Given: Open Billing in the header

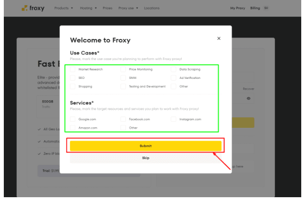Looking at the screenshot, I should [255, 8].
